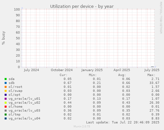Click the ol/root orange legend swatch
The width and height of the screenshot is (164, 130).
pos(6,87)
